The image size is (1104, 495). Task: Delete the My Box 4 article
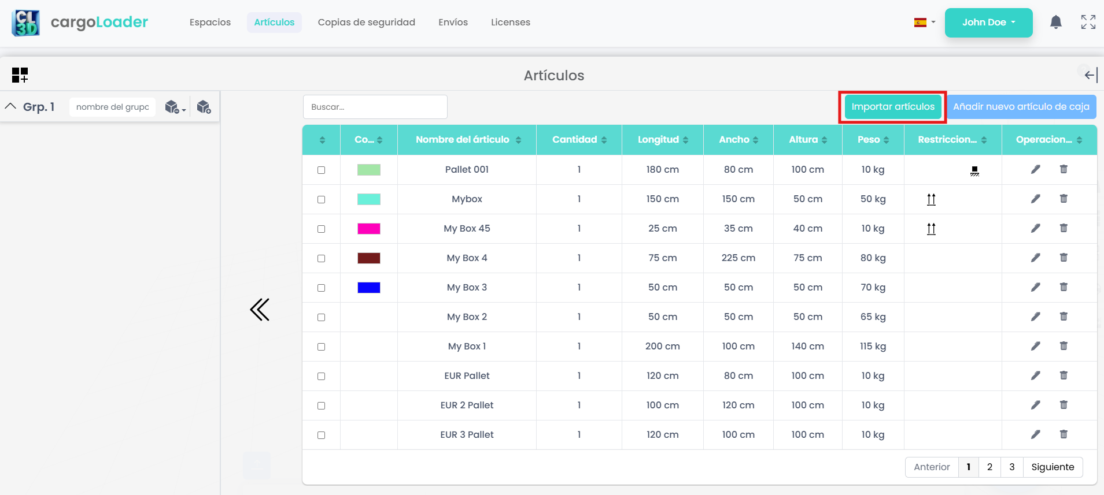click(x=1063, y=258)
